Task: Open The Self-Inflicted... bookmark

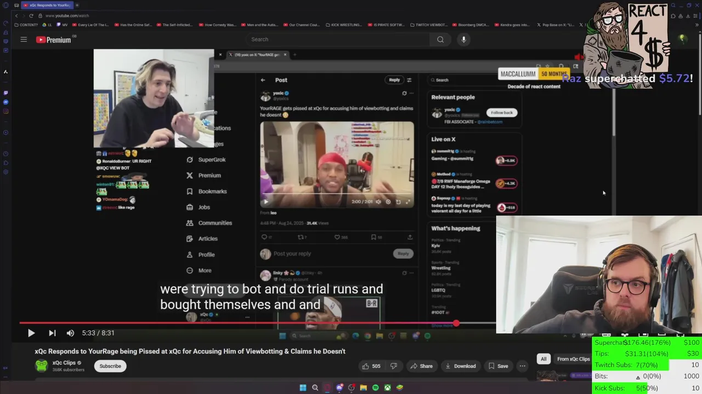Action: tap(175, 25)
